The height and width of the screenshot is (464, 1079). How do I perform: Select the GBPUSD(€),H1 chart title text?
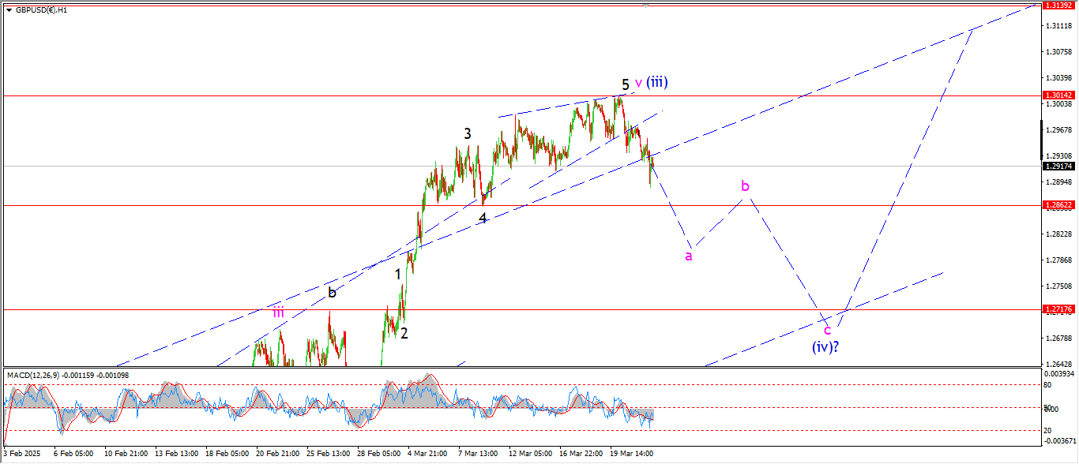tap(40, 10)
